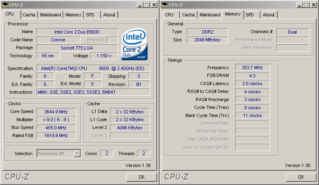The width and height of the screenshot is (319, 185).
Task: Maximize the right CPU-Z window
Action: (306, 5)
